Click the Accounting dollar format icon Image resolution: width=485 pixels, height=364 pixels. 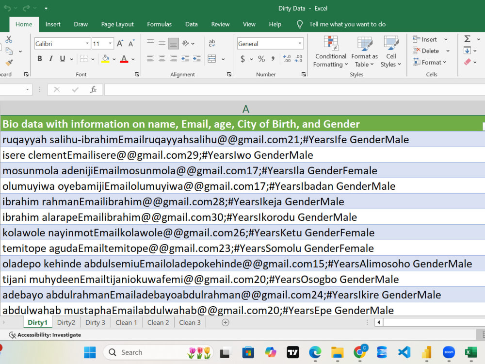tap(243, 59)
